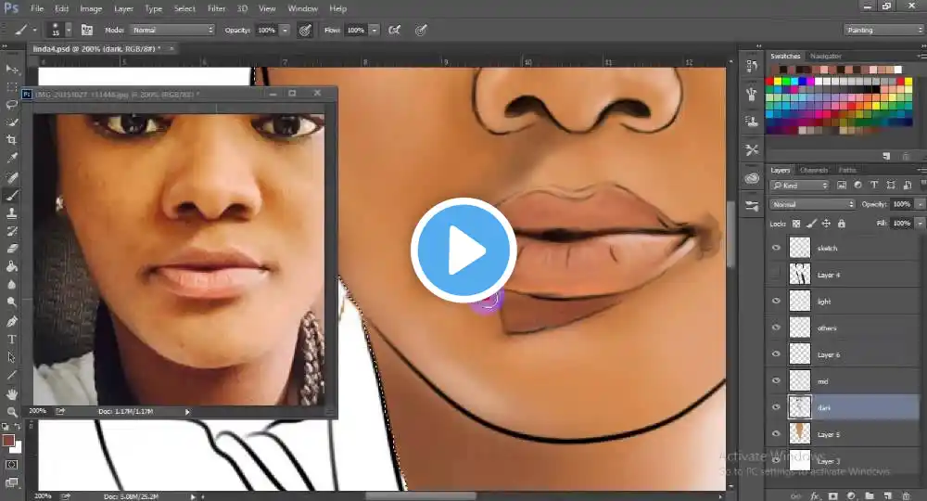Open the brush Mode dropdown
This screenshot has width=927, height=501.
point(172,30)
